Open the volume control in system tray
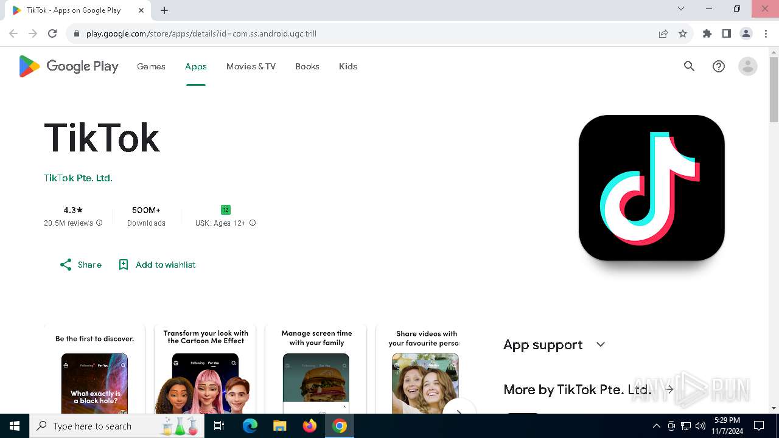Image resolution: width=779 pixels, height=438 pixels. [700, 426]
